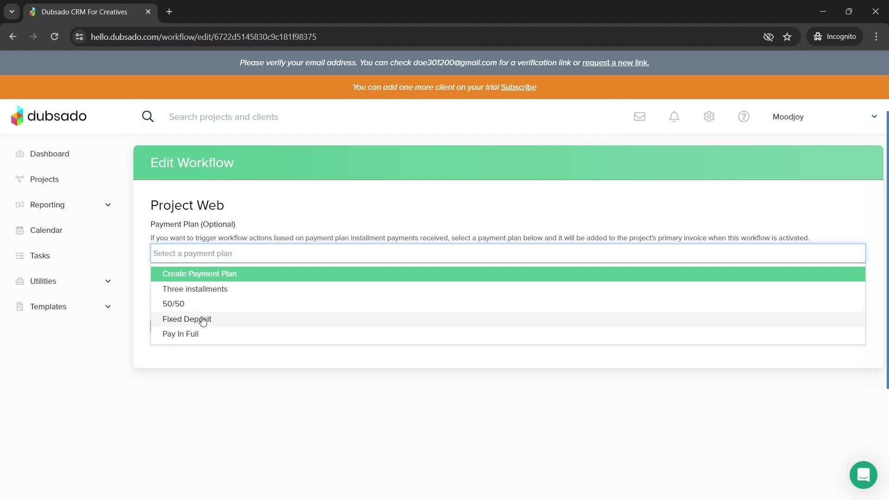Click the payment plan select field

(x=508, y=253)
